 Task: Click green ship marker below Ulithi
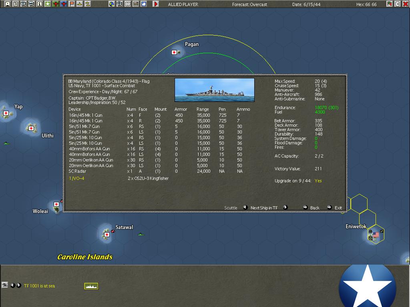[x=6, y=144]
